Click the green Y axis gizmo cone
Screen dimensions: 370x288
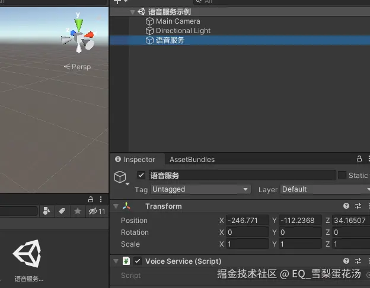coord(79,25)
